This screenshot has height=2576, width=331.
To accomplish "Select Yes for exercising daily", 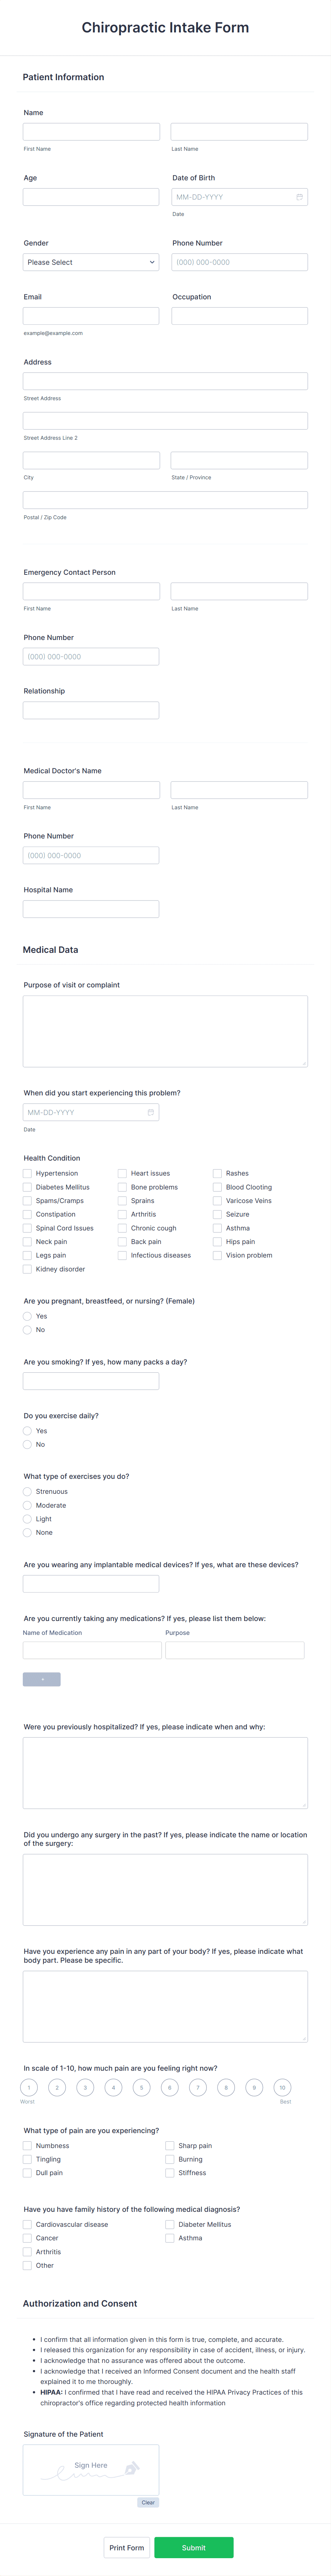I will click(x=27, y=1431).
